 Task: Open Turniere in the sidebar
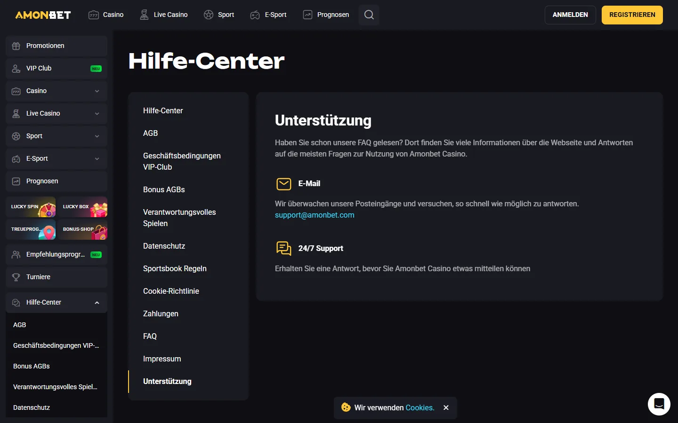point(56,277)
